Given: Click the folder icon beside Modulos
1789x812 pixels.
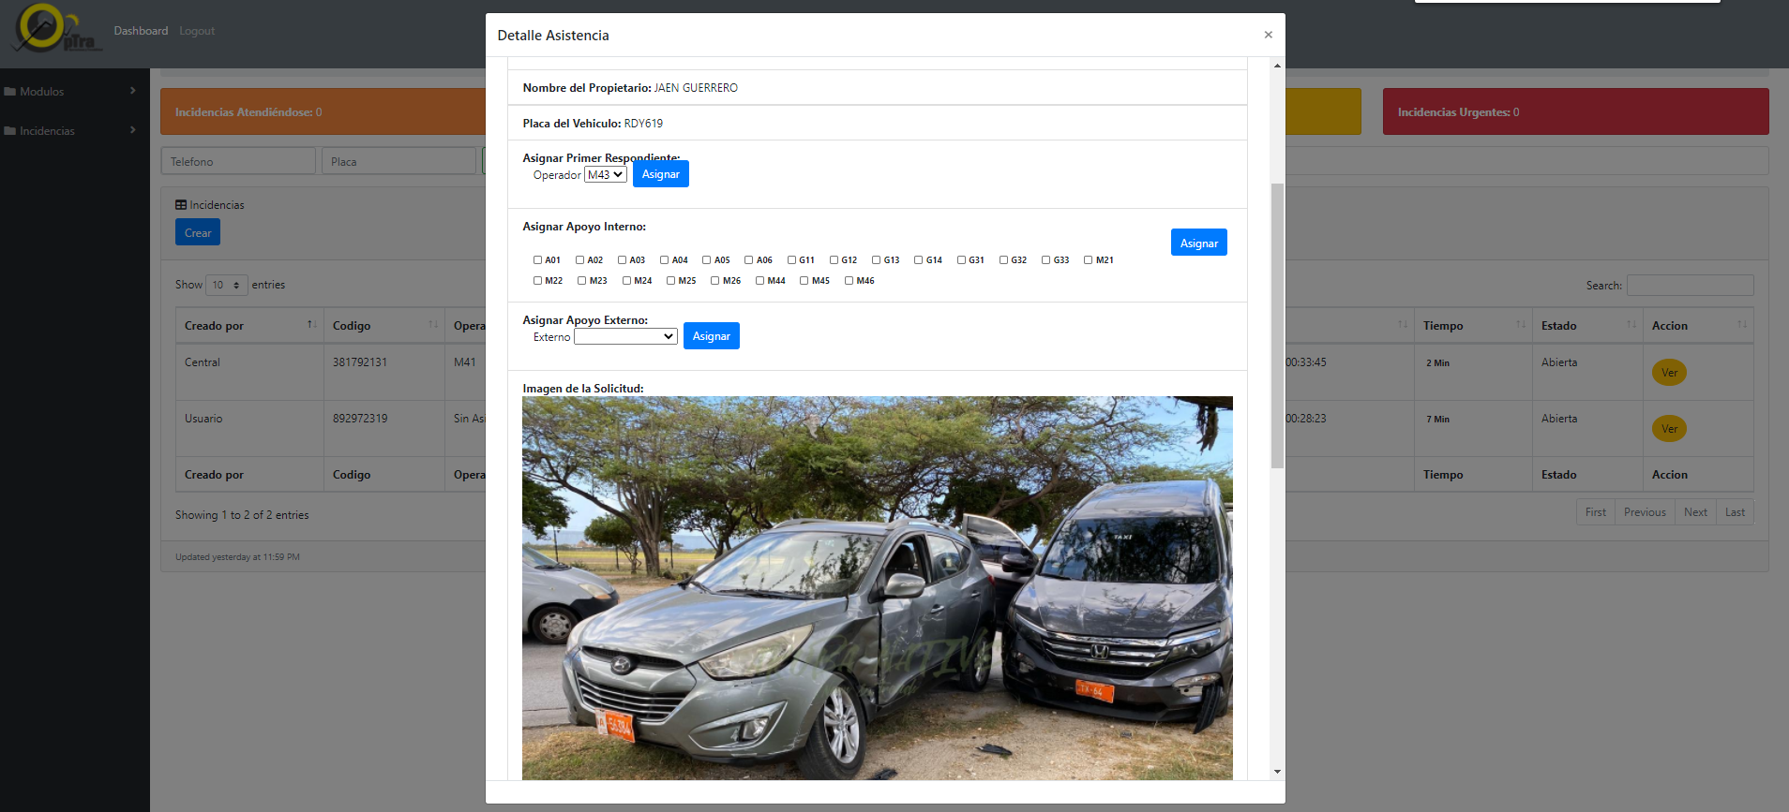Looking at the screenshot, I should [10, 92].
